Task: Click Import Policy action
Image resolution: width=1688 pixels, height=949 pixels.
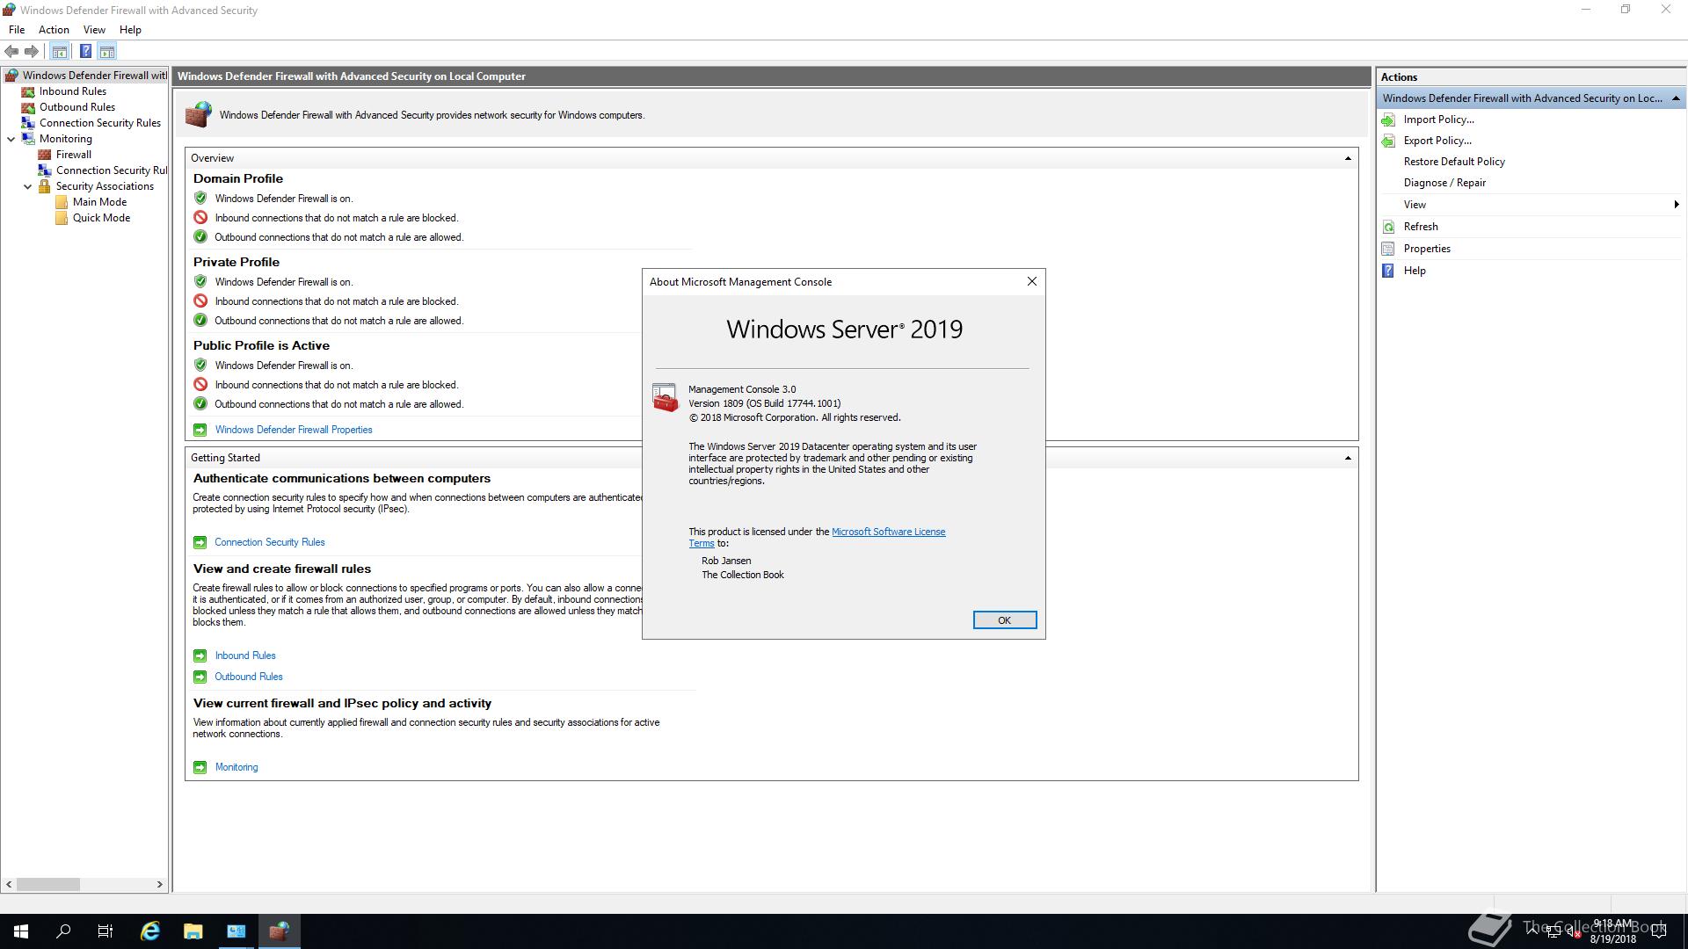Action: coord(1438,120)
